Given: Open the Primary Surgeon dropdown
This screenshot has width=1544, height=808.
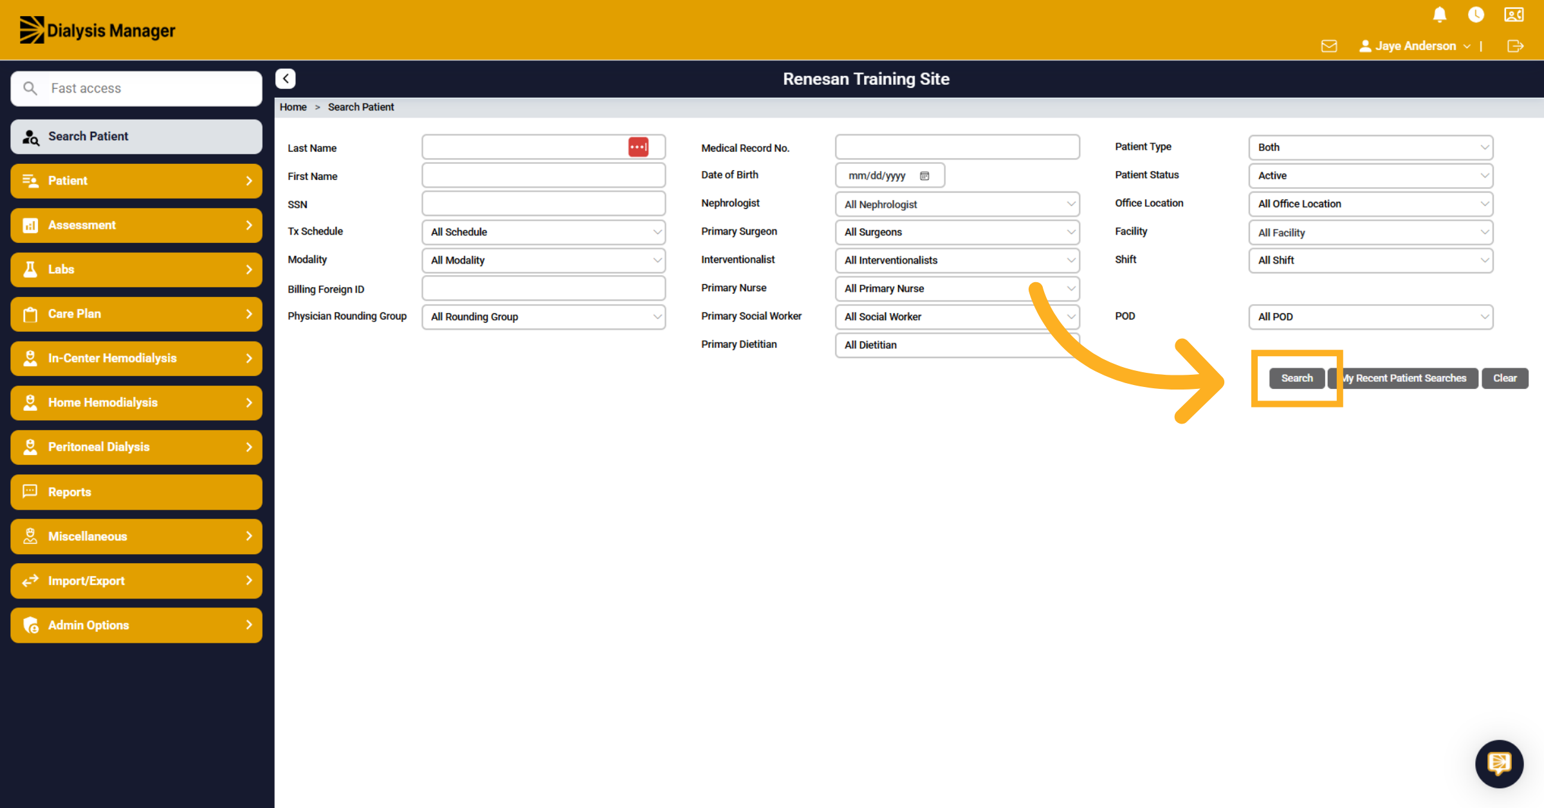Looking at the screenshot, I should point(957,232).
